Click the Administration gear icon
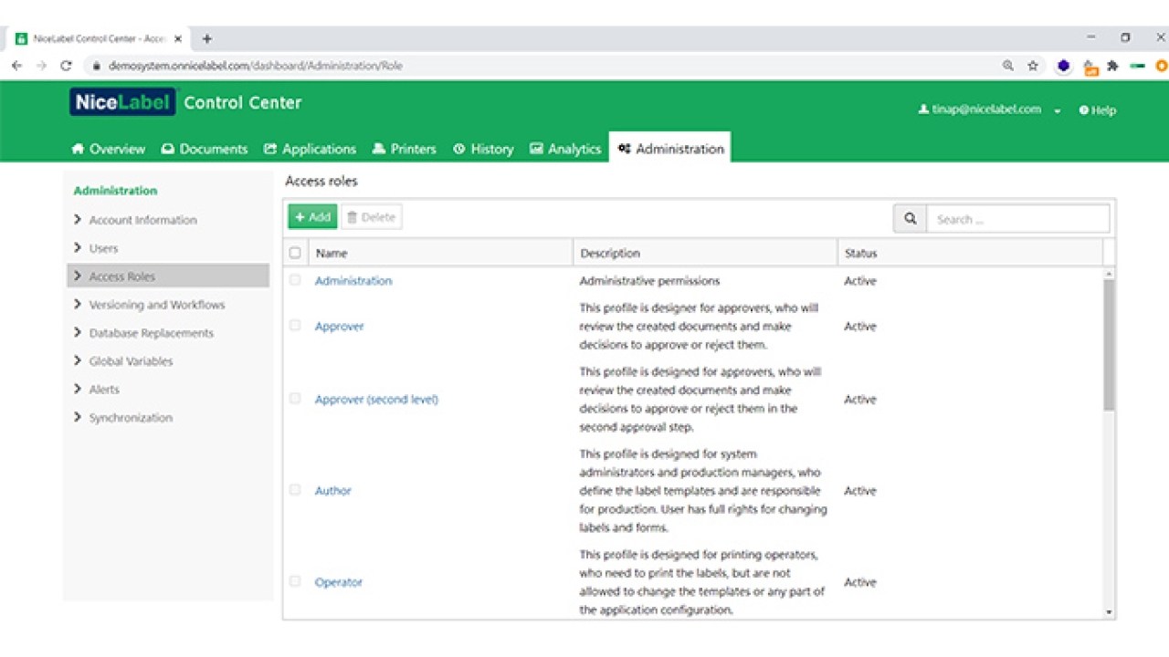 tap(625, 148)
